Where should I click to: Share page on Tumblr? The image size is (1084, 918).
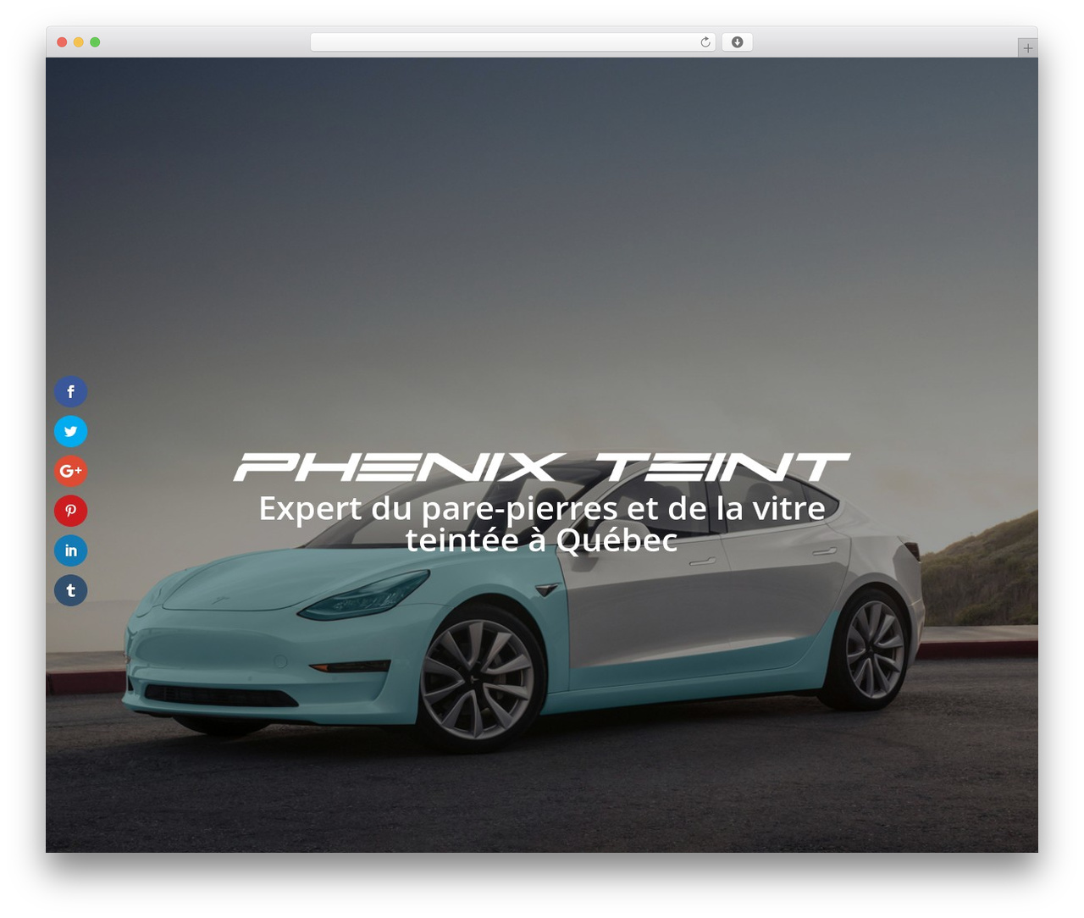[x=71, y=590]
